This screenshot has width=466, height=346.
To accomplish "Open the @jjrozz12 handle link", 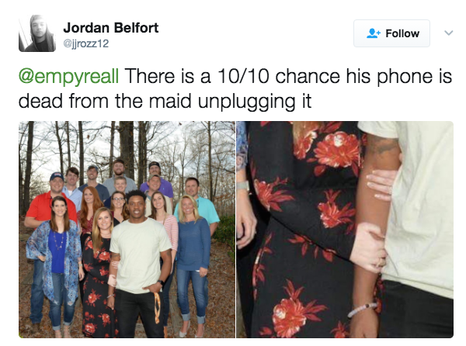I will coord(86,43).
